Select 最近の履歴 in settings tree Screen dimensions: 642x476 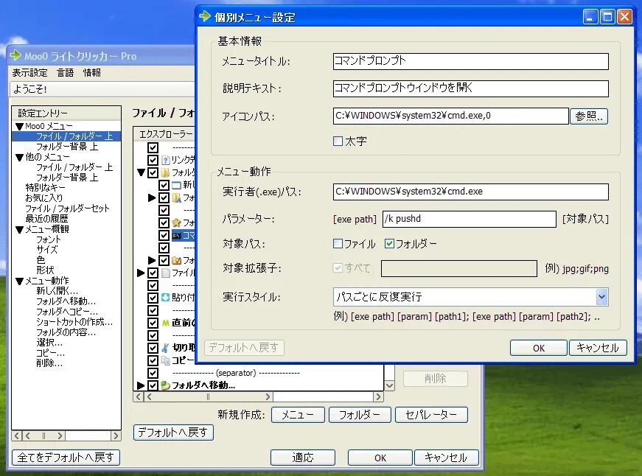pyautogui.click(x=46, y=219)
